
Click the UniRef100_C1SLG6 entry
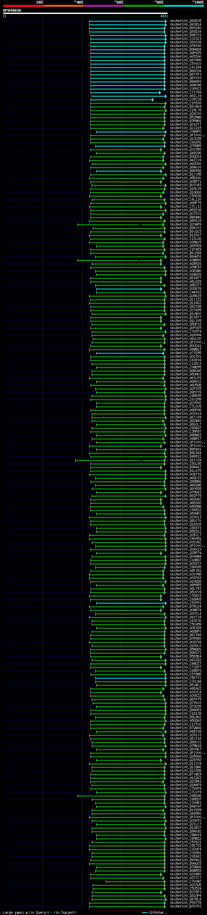pyautogui.click(x=186, y=239)
